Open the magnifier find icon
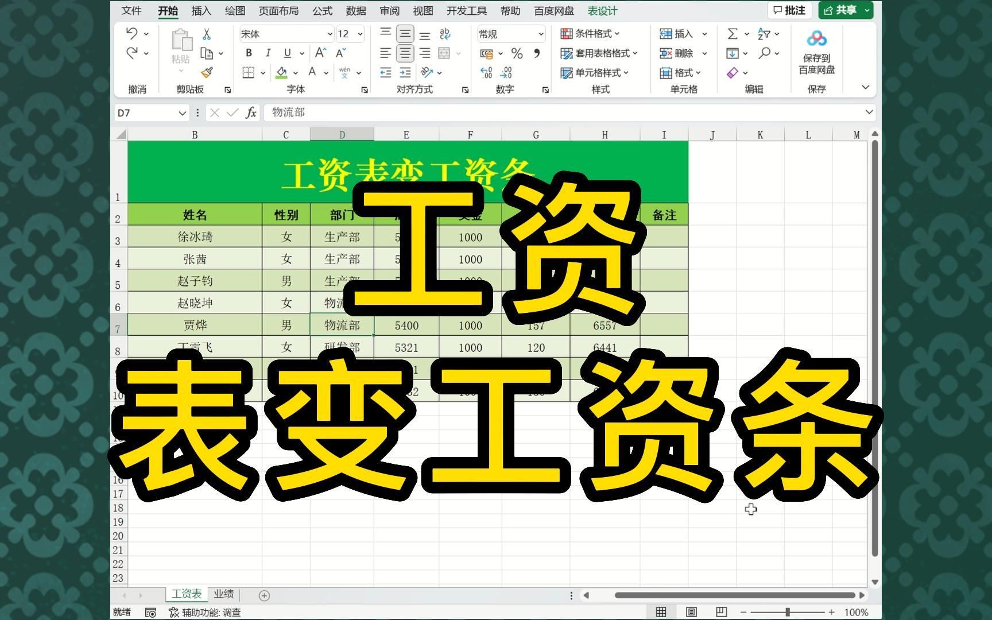Viewport: 992px width, 620px height. [764, 53]
